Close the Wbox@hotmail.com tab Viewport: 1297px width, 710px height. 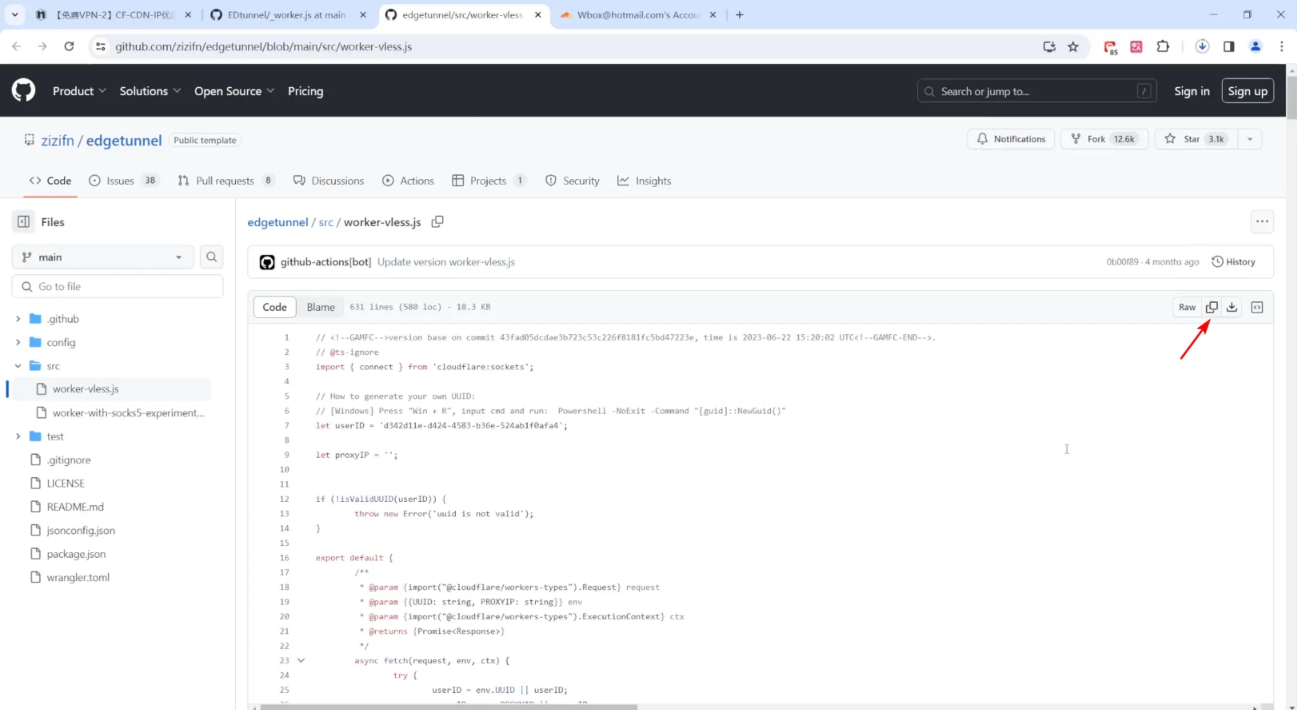713,14
